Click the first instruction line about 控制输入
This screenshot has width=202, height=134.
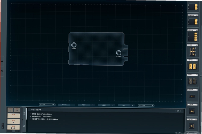coord(42,114)
